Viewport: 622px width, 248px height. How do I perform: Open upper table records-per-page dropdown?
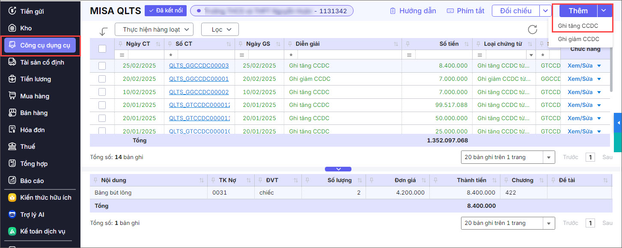tap(549, 157)
